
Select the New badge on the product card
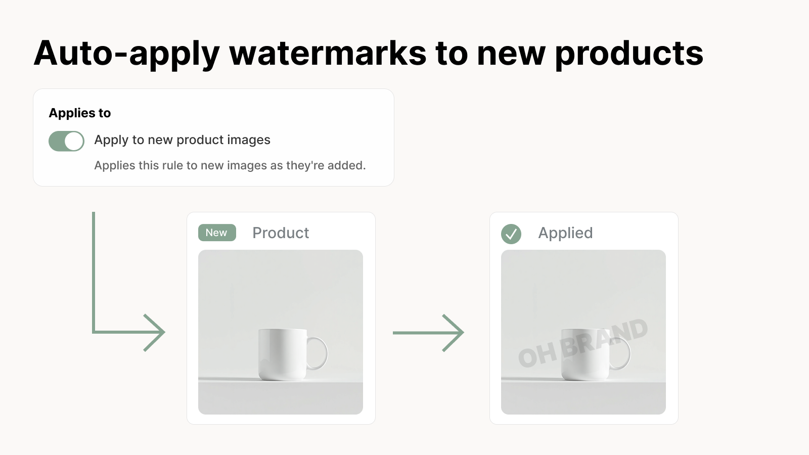coord(216,233)
